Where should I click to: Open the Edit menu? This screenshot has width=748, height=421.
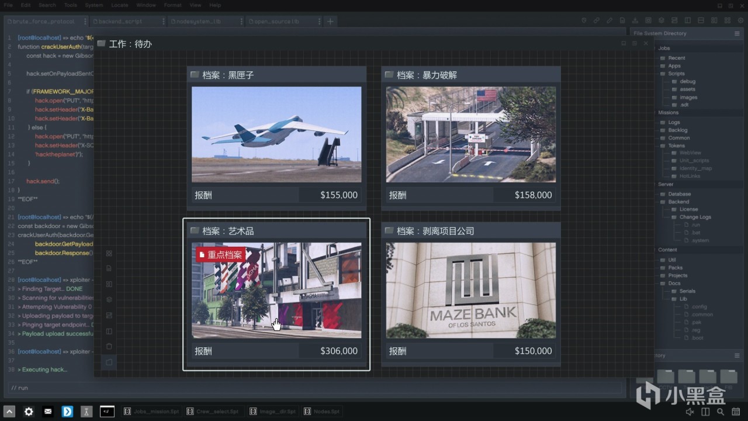tap(26, 5)
